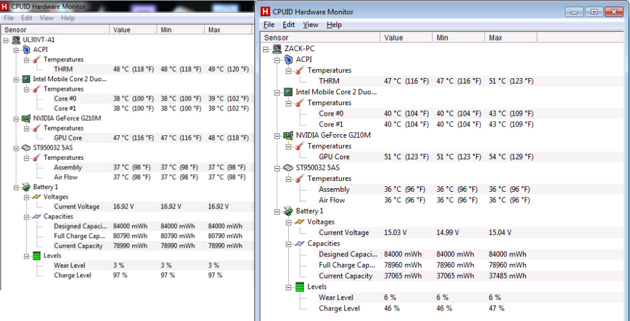Select Current Voltage row in ZACK-PC window
630x321 pixels.
[426, 232]
